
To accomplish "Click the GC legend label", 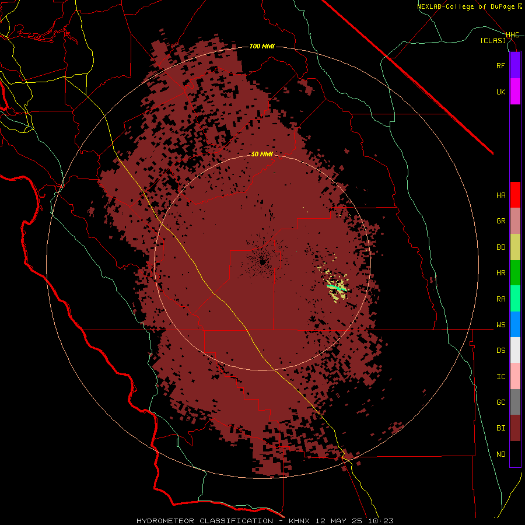I will [501, 402].
